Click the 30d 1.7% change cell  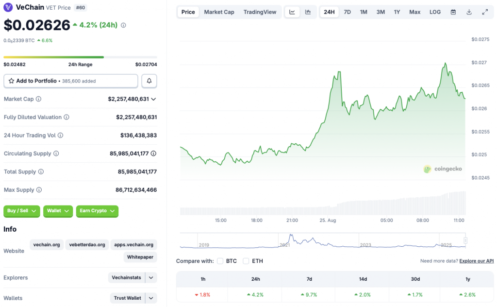point(415,295)
